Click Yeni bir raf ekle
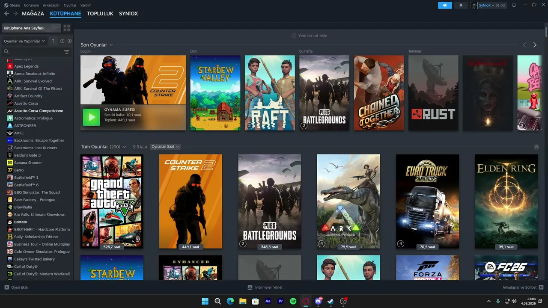Screen dimensions: 548x308 pyautogui.click(x=313, y=36)
